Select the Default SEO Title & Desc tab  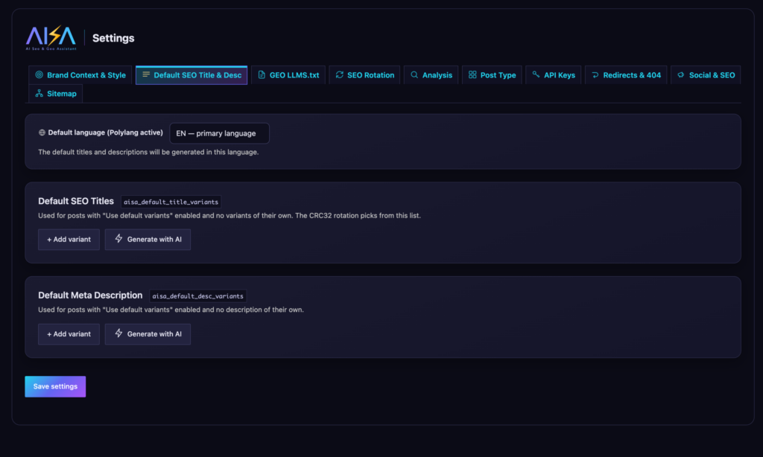coord(191,75)
